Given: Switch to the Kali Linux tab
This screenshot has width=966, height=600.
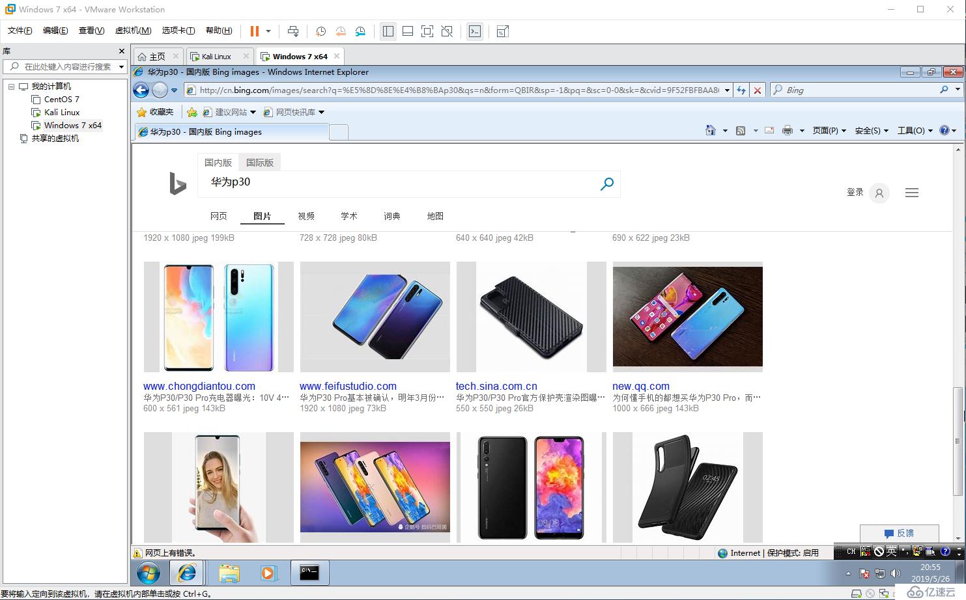Looking at the screenshot, I should tap(216, 57).
